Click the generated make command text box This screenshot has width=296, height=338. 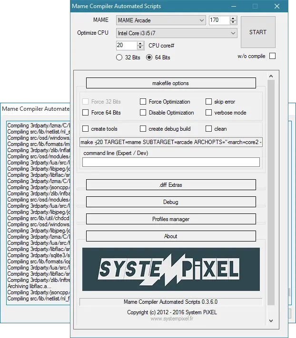pyautogui.click(x=171, y=142)
